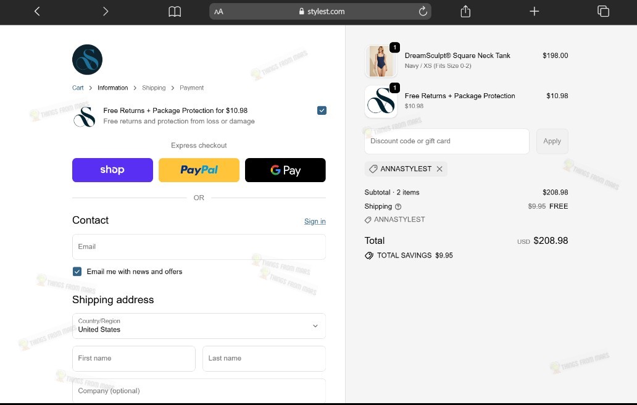637x405 pixels.
Task: Click the Stylest logo beside Free Returns offer
Action: (85, 116)
